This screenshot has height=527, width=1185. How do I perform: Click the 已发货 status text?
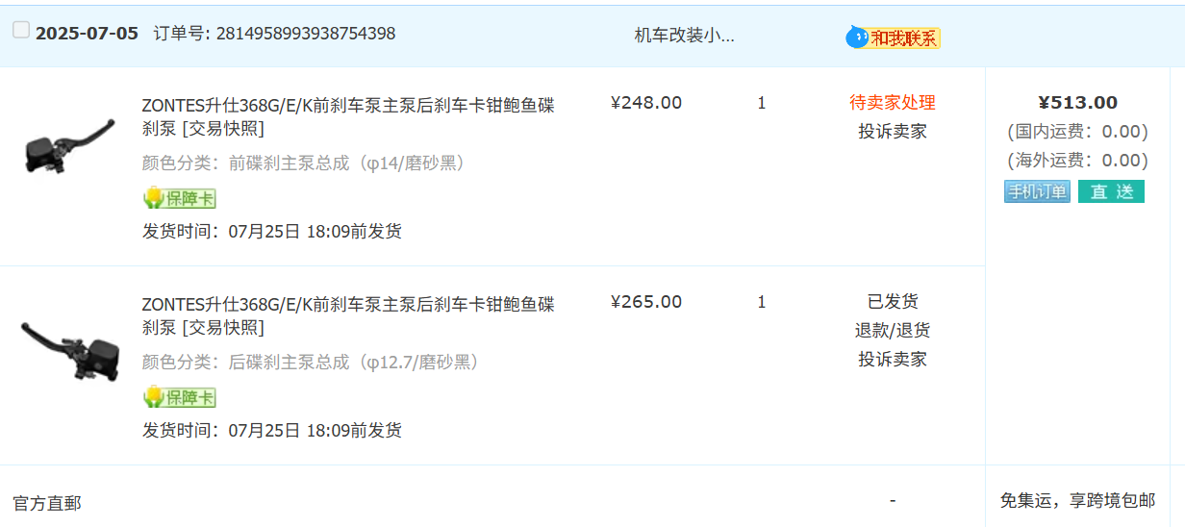click(x=893, y=302)
